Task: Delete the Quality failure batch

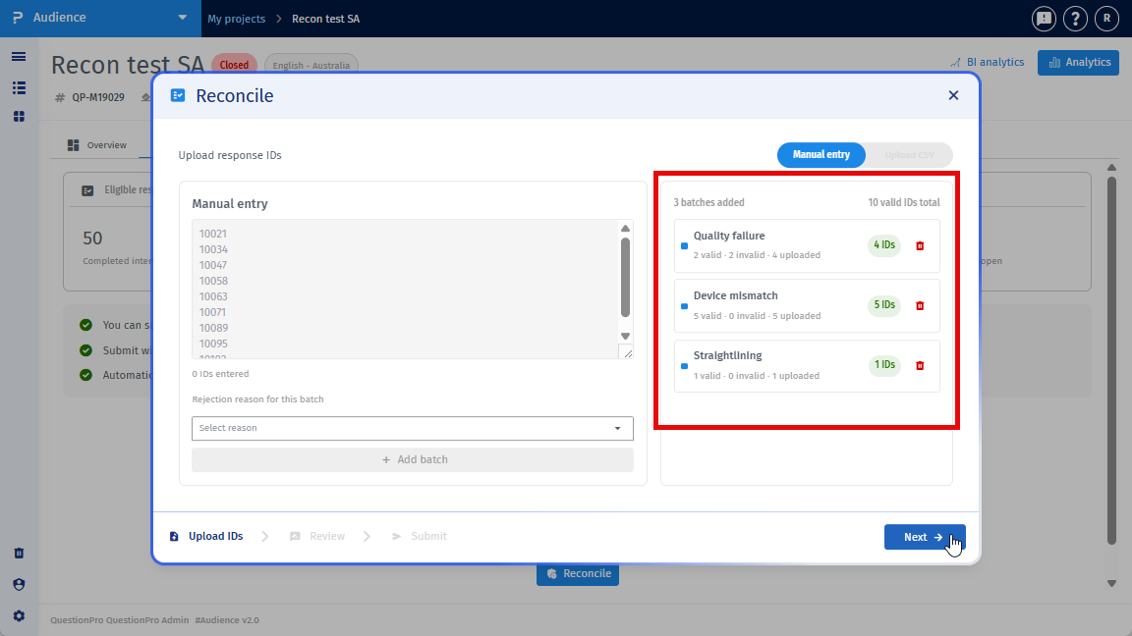Action: pyautogui.click(x=920, y=246)
